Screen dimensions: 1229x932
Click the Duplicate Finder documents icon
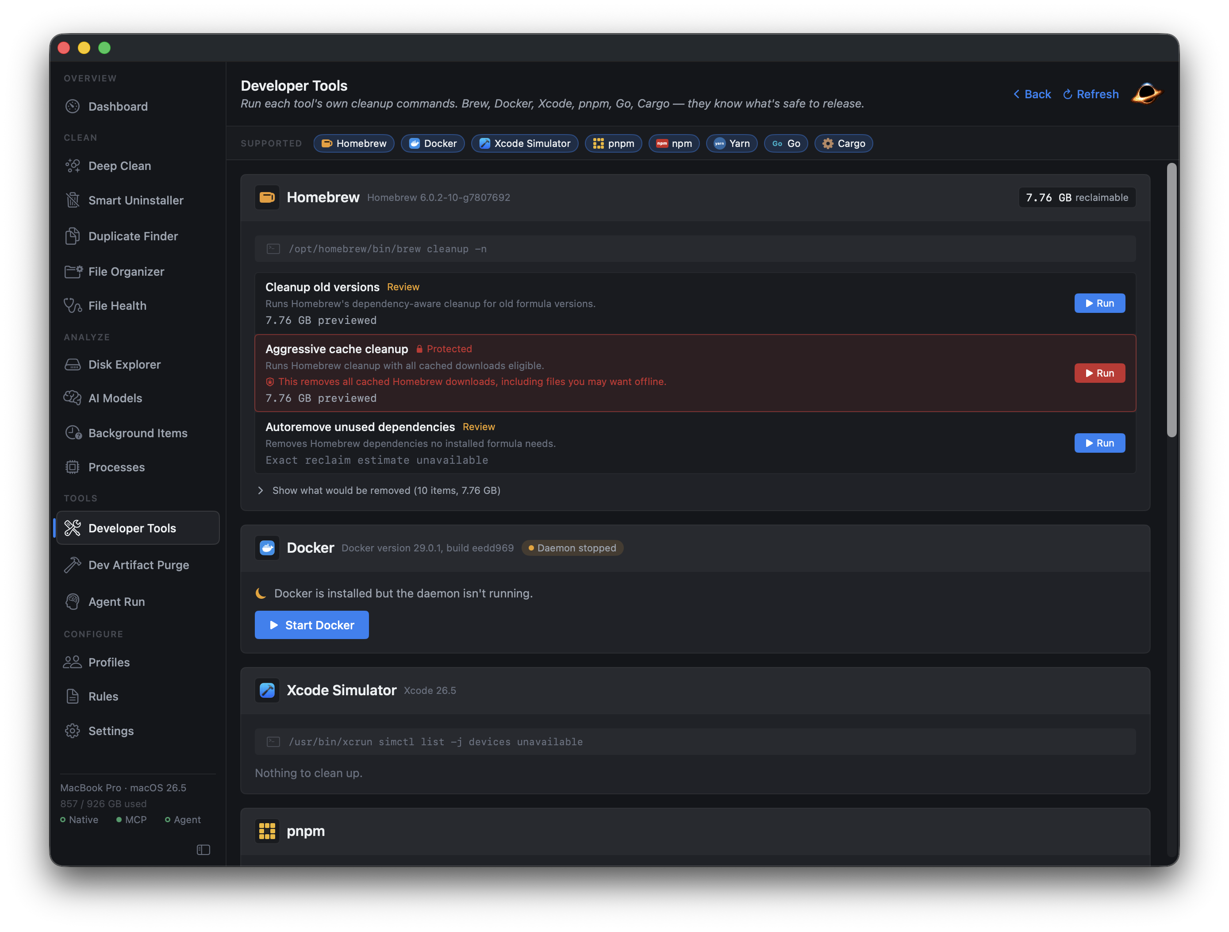[x=73, y=236]
